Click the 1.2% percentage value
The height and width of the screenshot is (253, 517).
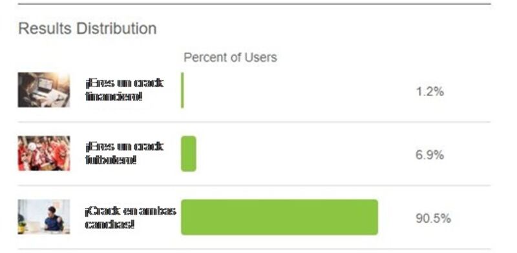click(430, 92)
